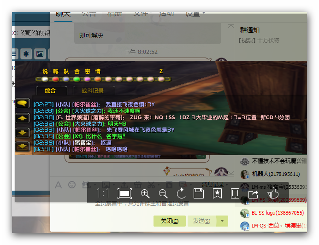This screenshot has width=319, height=245.
Task: Switch to the 战斗记录 combat log tab
Action: pyautogui.click(x=93, y=91)
